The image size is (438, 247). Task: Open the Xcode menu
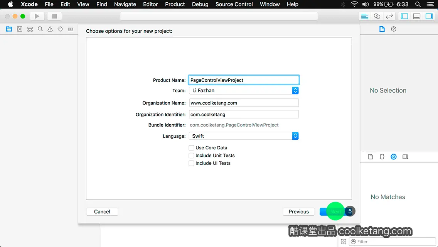point(29,4)
